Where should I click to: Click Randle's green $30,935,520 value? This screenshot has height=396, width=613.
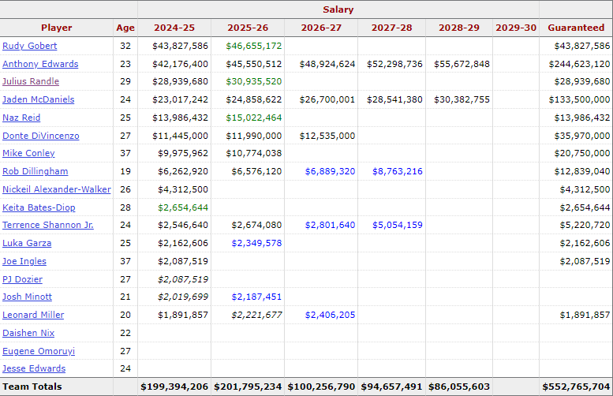254,81
